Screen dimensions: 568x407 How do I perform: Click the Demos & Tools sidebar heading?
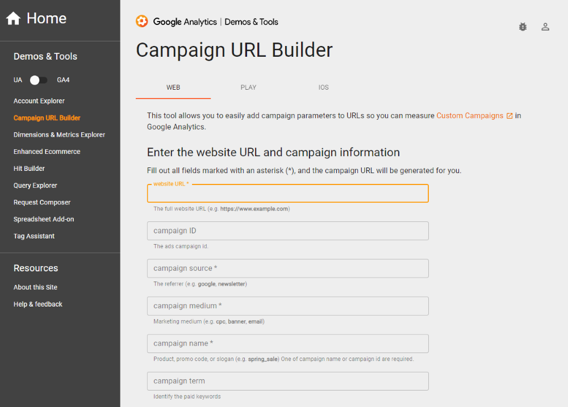(45, 57)
